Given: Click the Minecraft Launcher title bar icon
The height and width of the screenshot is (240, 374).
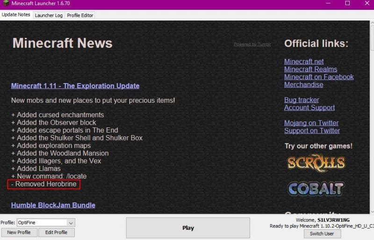Looking at the screenshot, I should coord(6,3).
